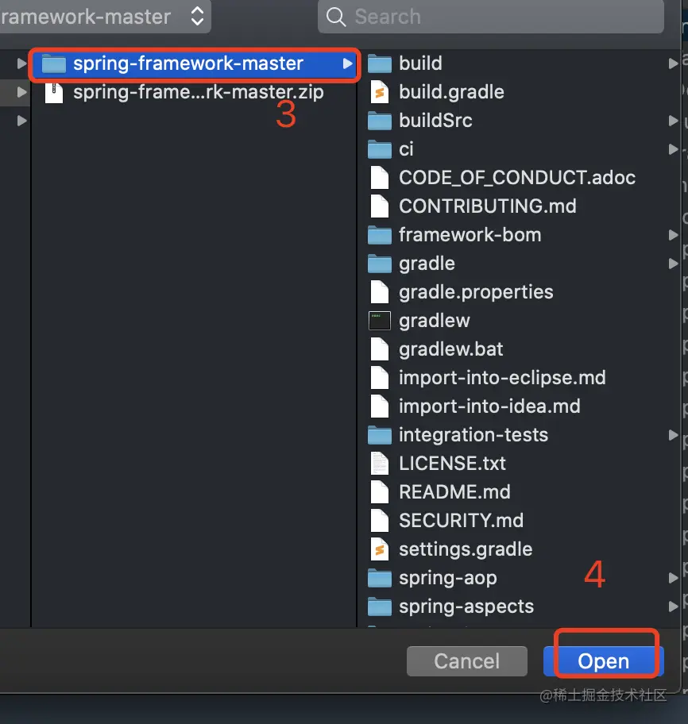This screenshot has width=688, height=724.
Task: Expand the buildSrc folder arrow
Action: click(x=673, y=121)
